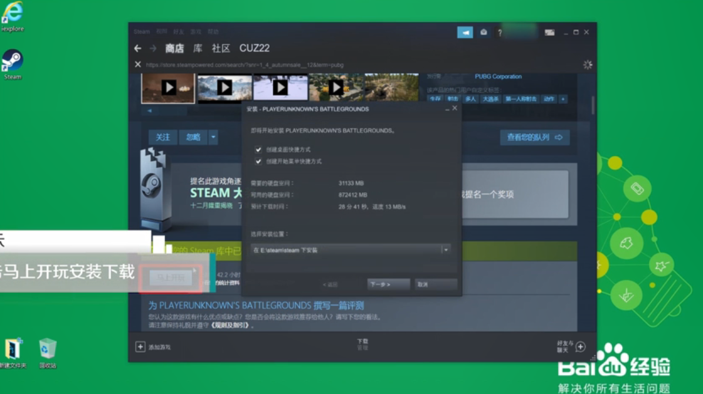Click the 关注 follow button

click(x=163, y=137)
